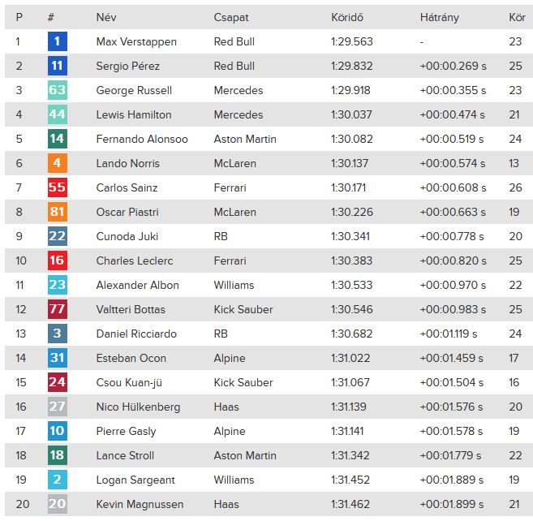Click Carlos Sainz's red number 55 badge

coord(58,187)
